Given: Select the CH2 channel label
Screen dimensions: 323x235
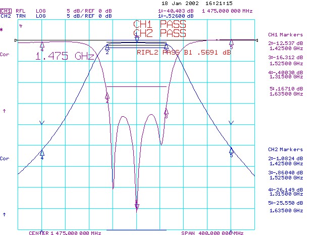Looking at the screenshot, I should [x=6, y=16].
